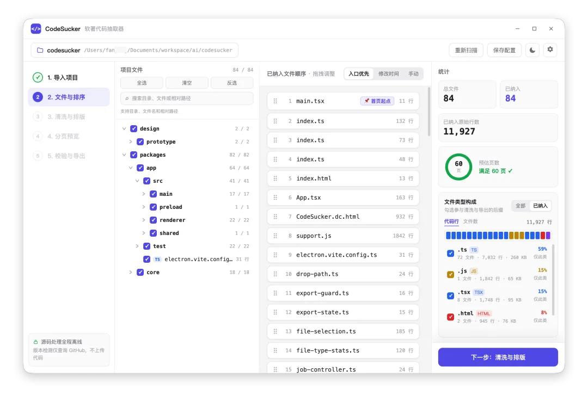This screenshot has height=401, width=588.
Task: Expand the shared folder
Action: (x=144, y=233)
